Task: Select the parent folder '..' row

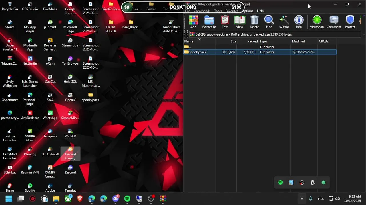Action: point(260,47)
